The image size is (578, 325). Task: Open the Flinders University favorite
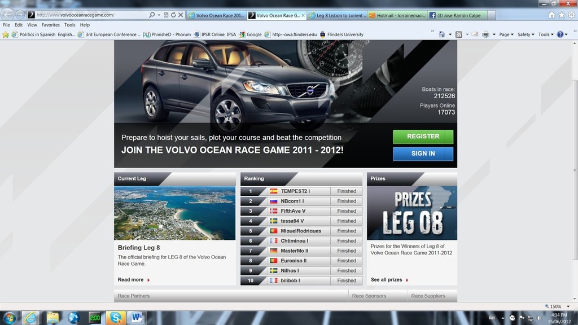pyautogui.click(x=341, y=34)
